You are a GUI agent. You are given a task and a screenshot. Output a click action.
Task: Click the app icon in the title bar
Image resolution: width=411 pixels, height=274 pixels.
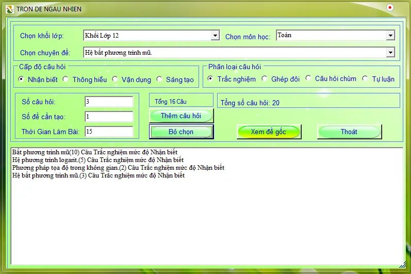tap(9, 9)
